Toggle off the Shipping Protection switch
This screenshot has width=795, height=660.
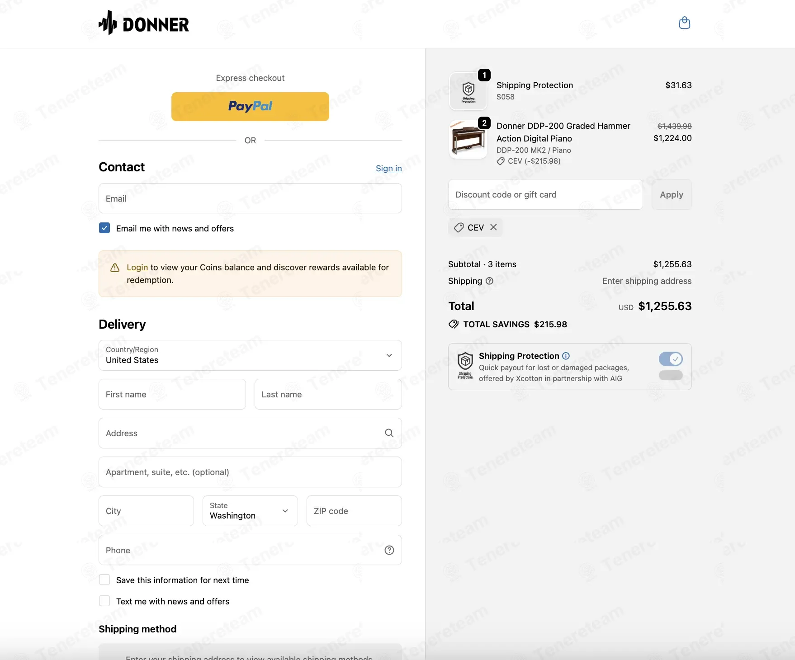click(671, 359)
